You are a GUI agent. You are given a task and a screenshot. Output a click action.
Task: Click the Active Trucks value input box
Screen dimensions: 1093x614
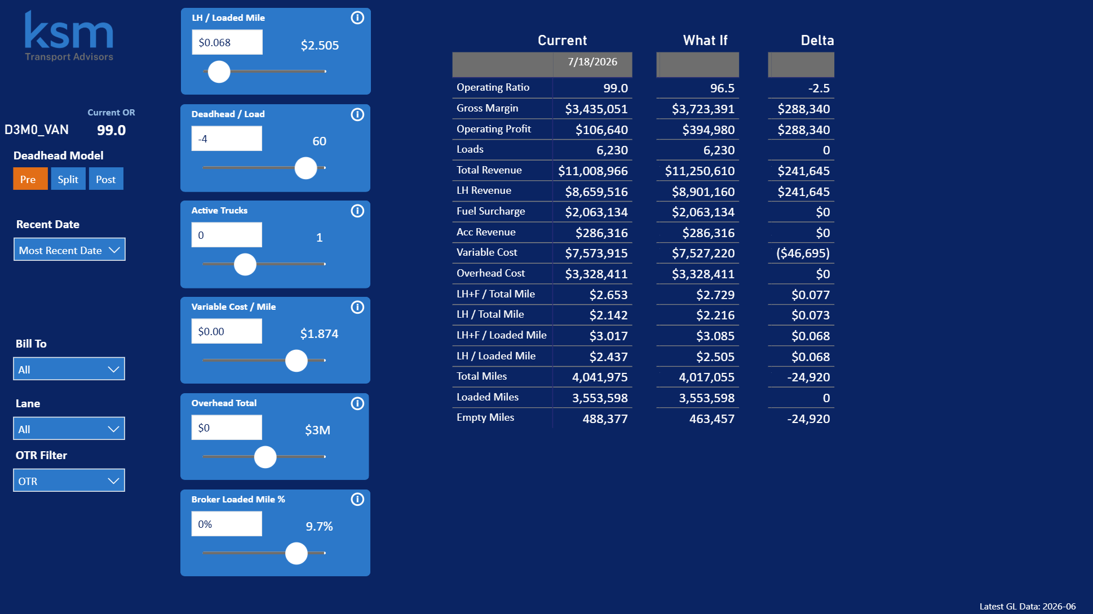tap(227, 235)
